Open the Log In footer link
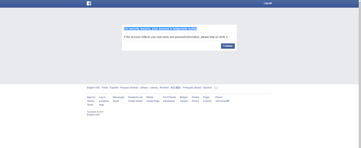Viewport: 361px width, 148px height. 102,97
